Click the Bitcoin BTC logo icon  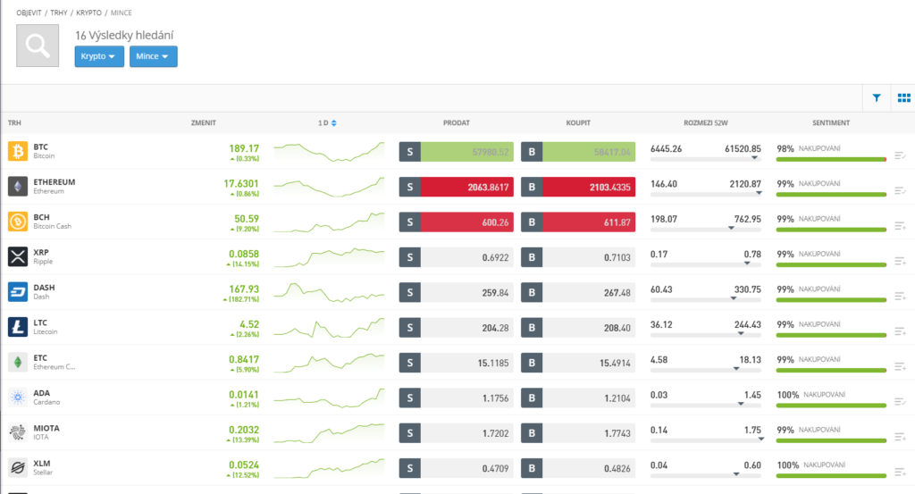pyautogui.click(x=18, y=151)
